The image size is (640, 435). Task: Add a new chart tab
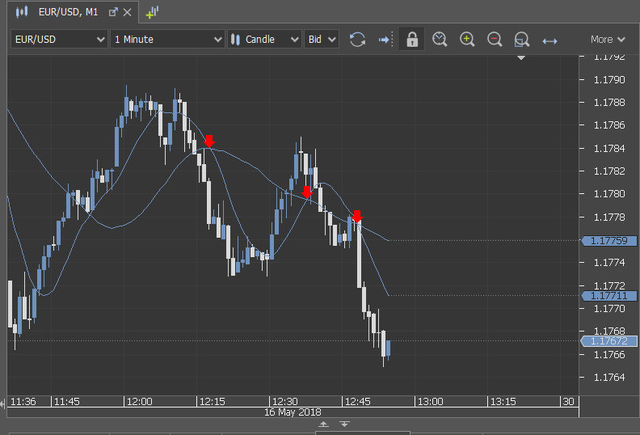tap(152, 12)
